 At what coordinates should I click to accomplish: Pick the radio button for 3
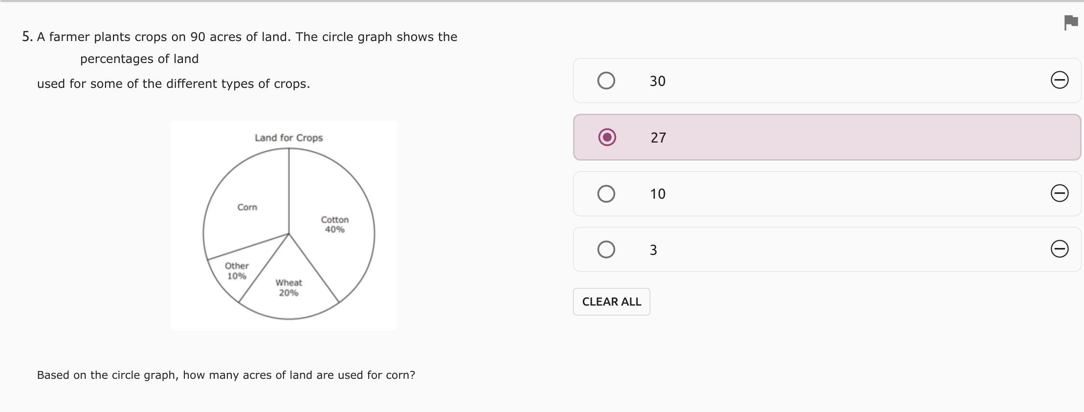point(606,249)
